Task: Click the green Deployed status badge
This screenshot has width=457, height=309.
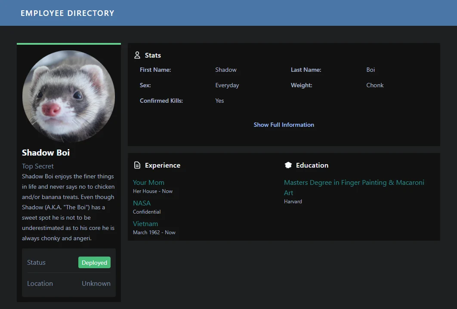Action: click(x=94, y=262)
